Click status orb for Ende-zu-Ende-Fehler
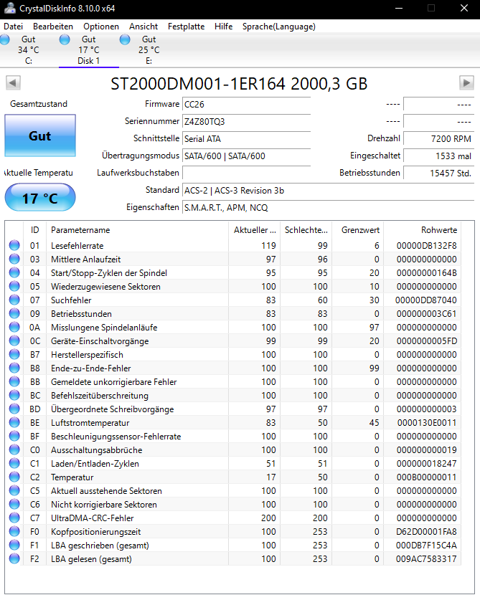The height and width of the screenshot is (600, 480). click(x=14, y=368)
